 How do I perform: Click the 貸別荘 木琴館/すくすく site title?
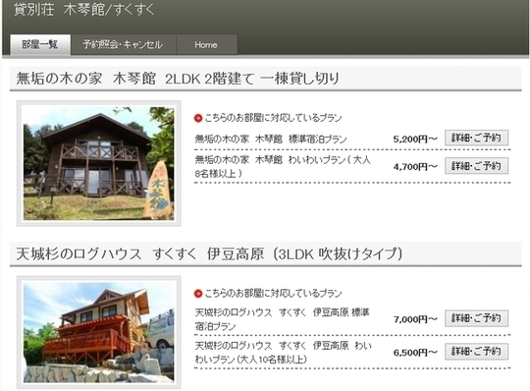tap(83, 9)
